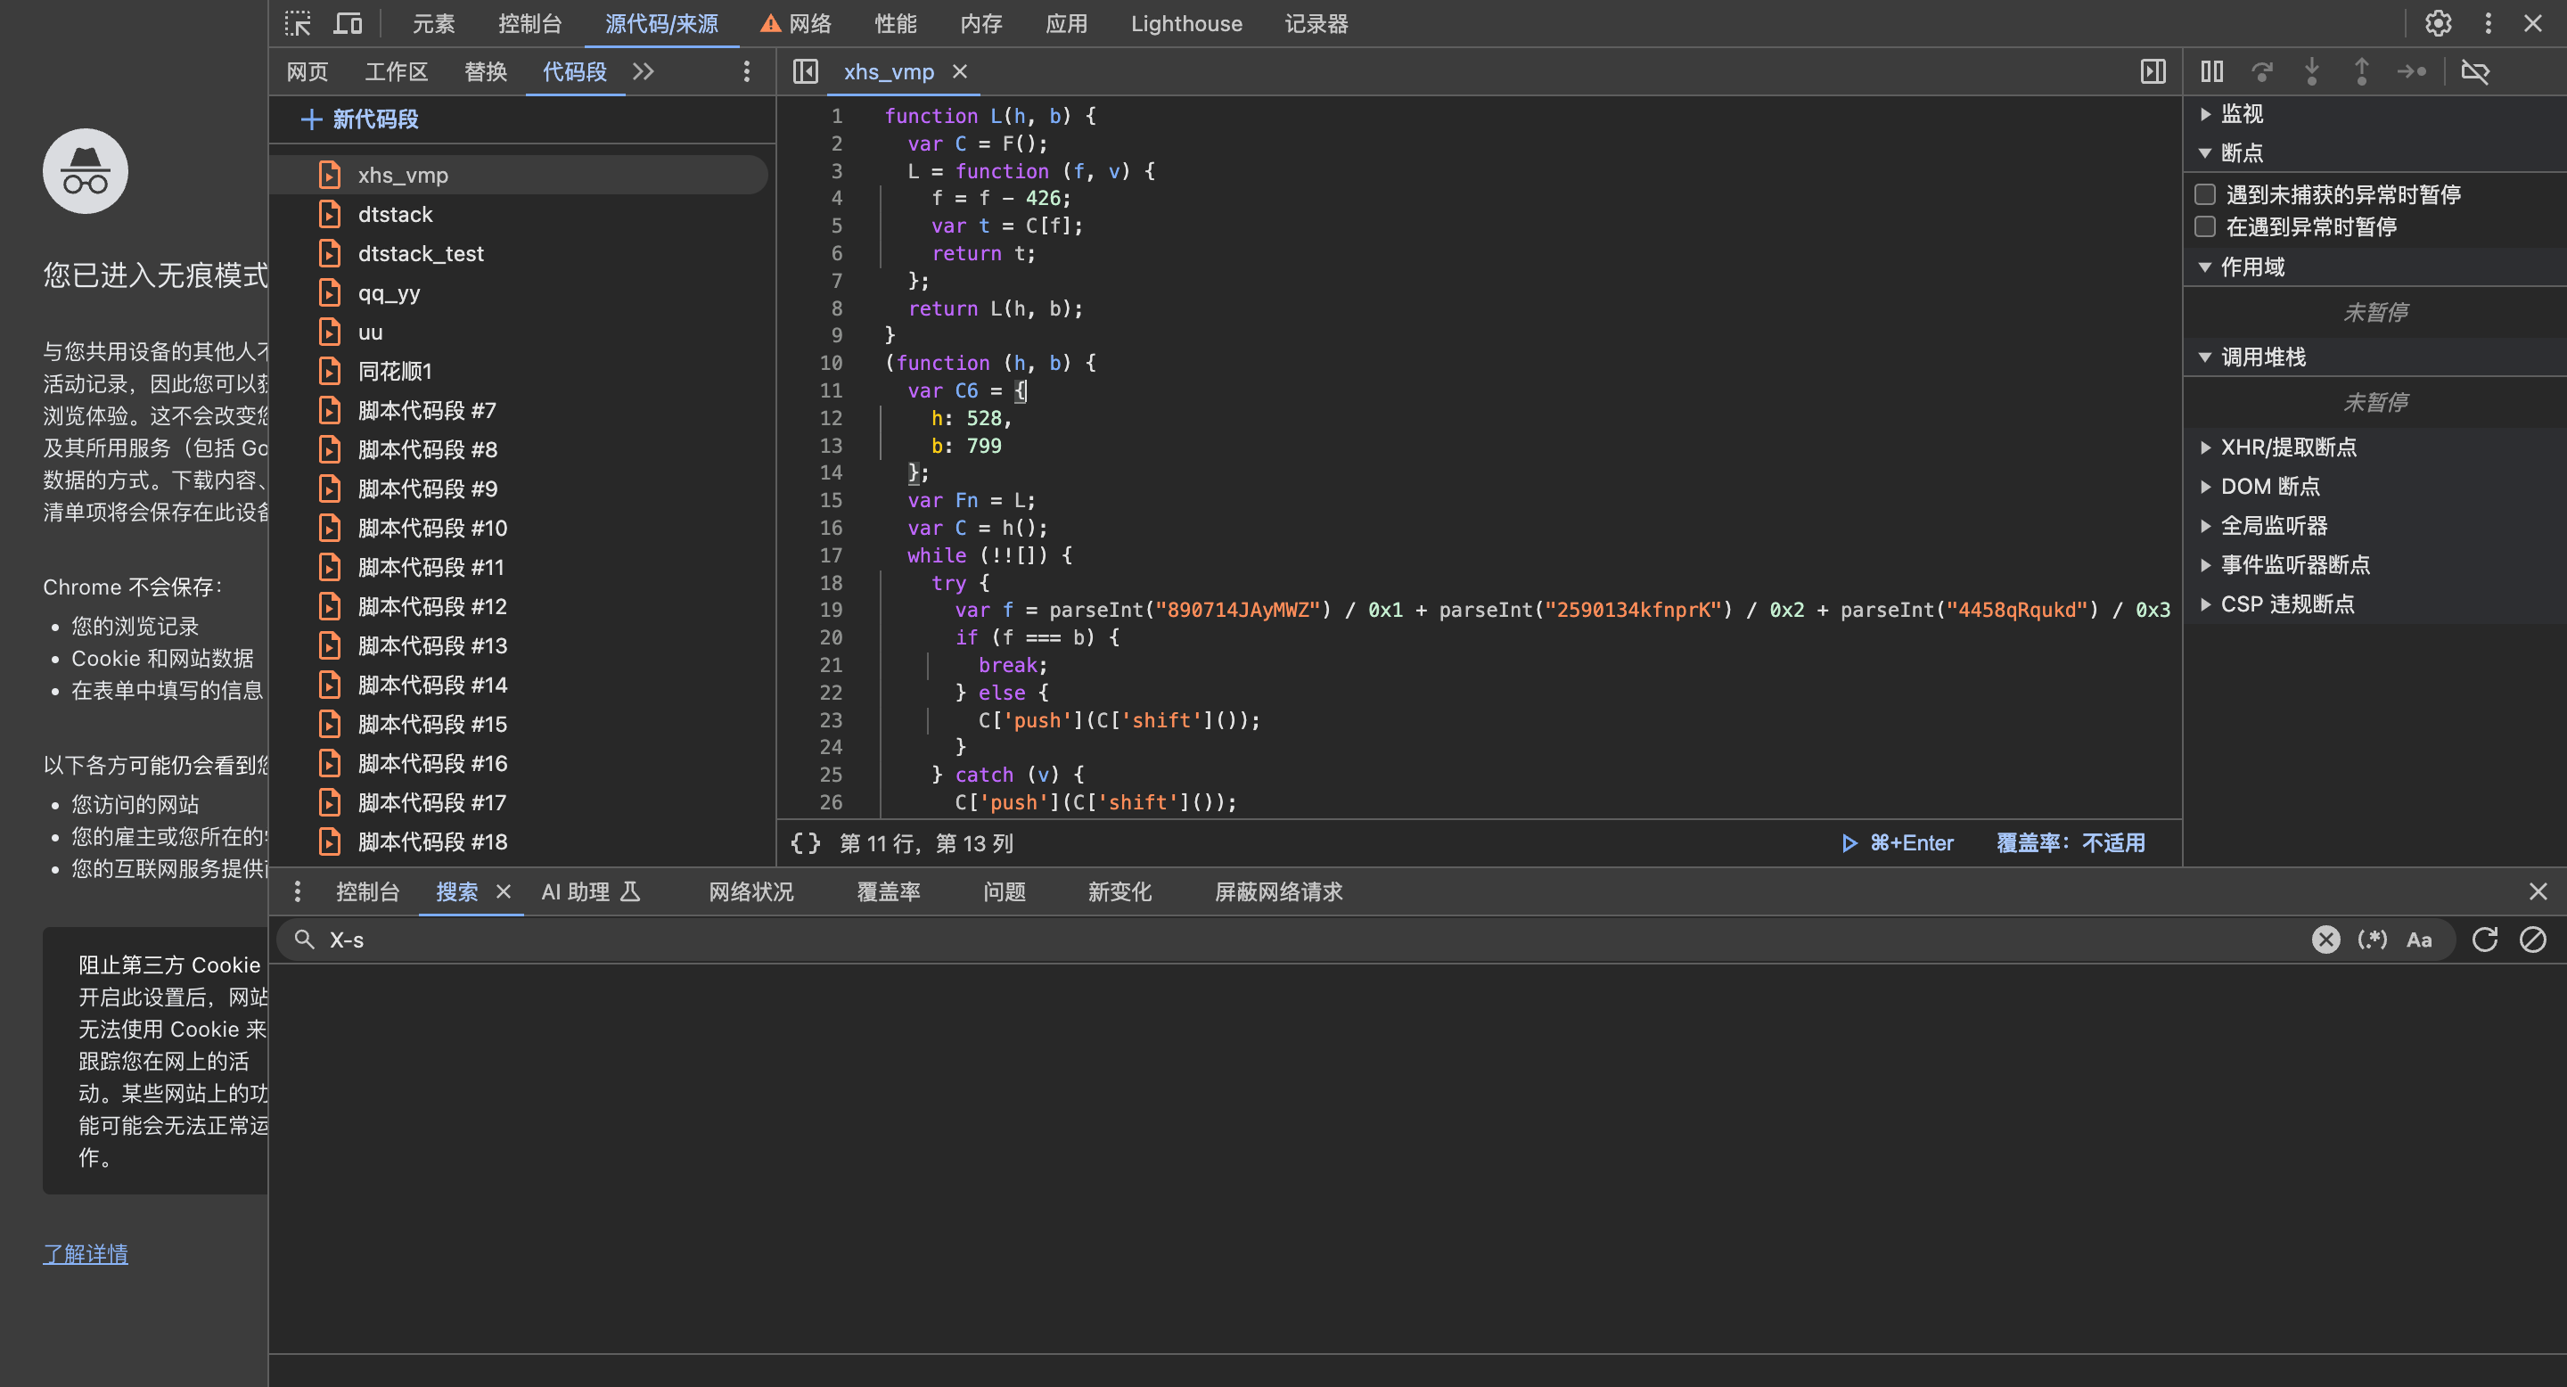Toggle the device toolbar icon
The height and width of the screenshot is (1387, 2567).
(348, 23)
